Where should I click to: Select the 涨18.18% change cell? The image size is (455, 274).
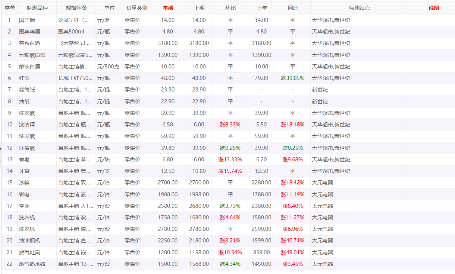pos(293,125)
